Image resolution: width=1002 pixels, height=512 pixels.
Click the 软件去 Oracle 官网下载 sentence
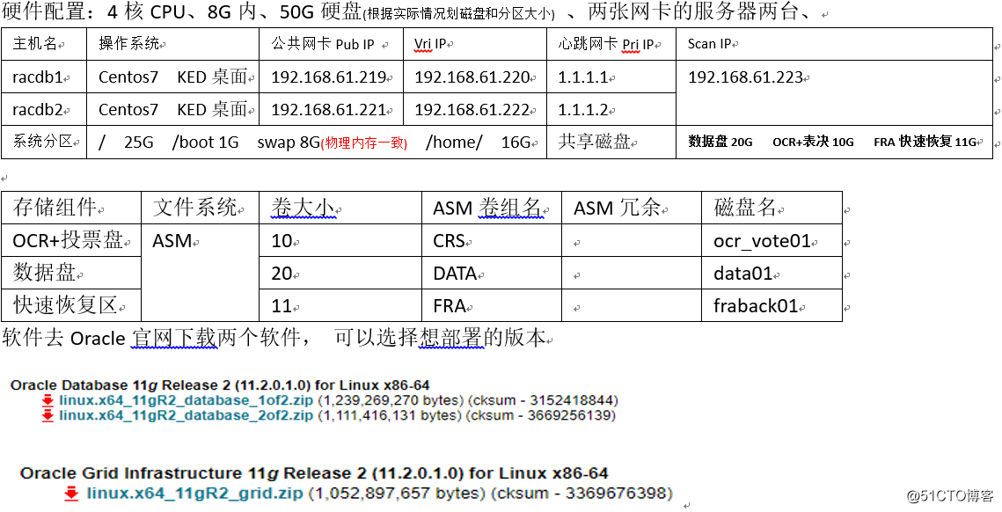pyautogui.click(x=274, y=338)
